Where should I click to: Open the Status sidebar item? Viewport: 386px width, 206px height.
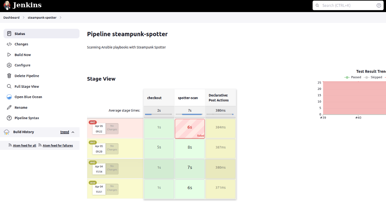(x=20, y=34)
